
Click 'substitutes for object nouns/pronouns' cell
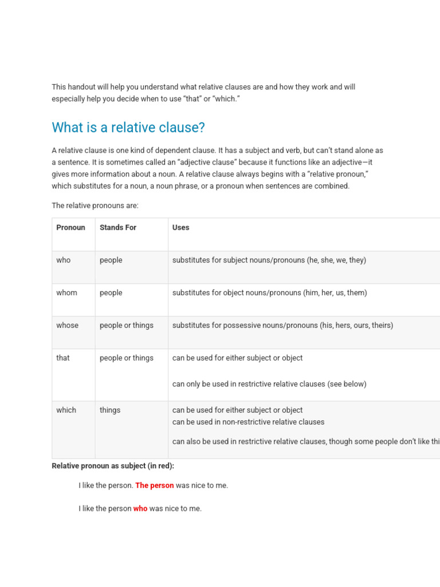269,293
